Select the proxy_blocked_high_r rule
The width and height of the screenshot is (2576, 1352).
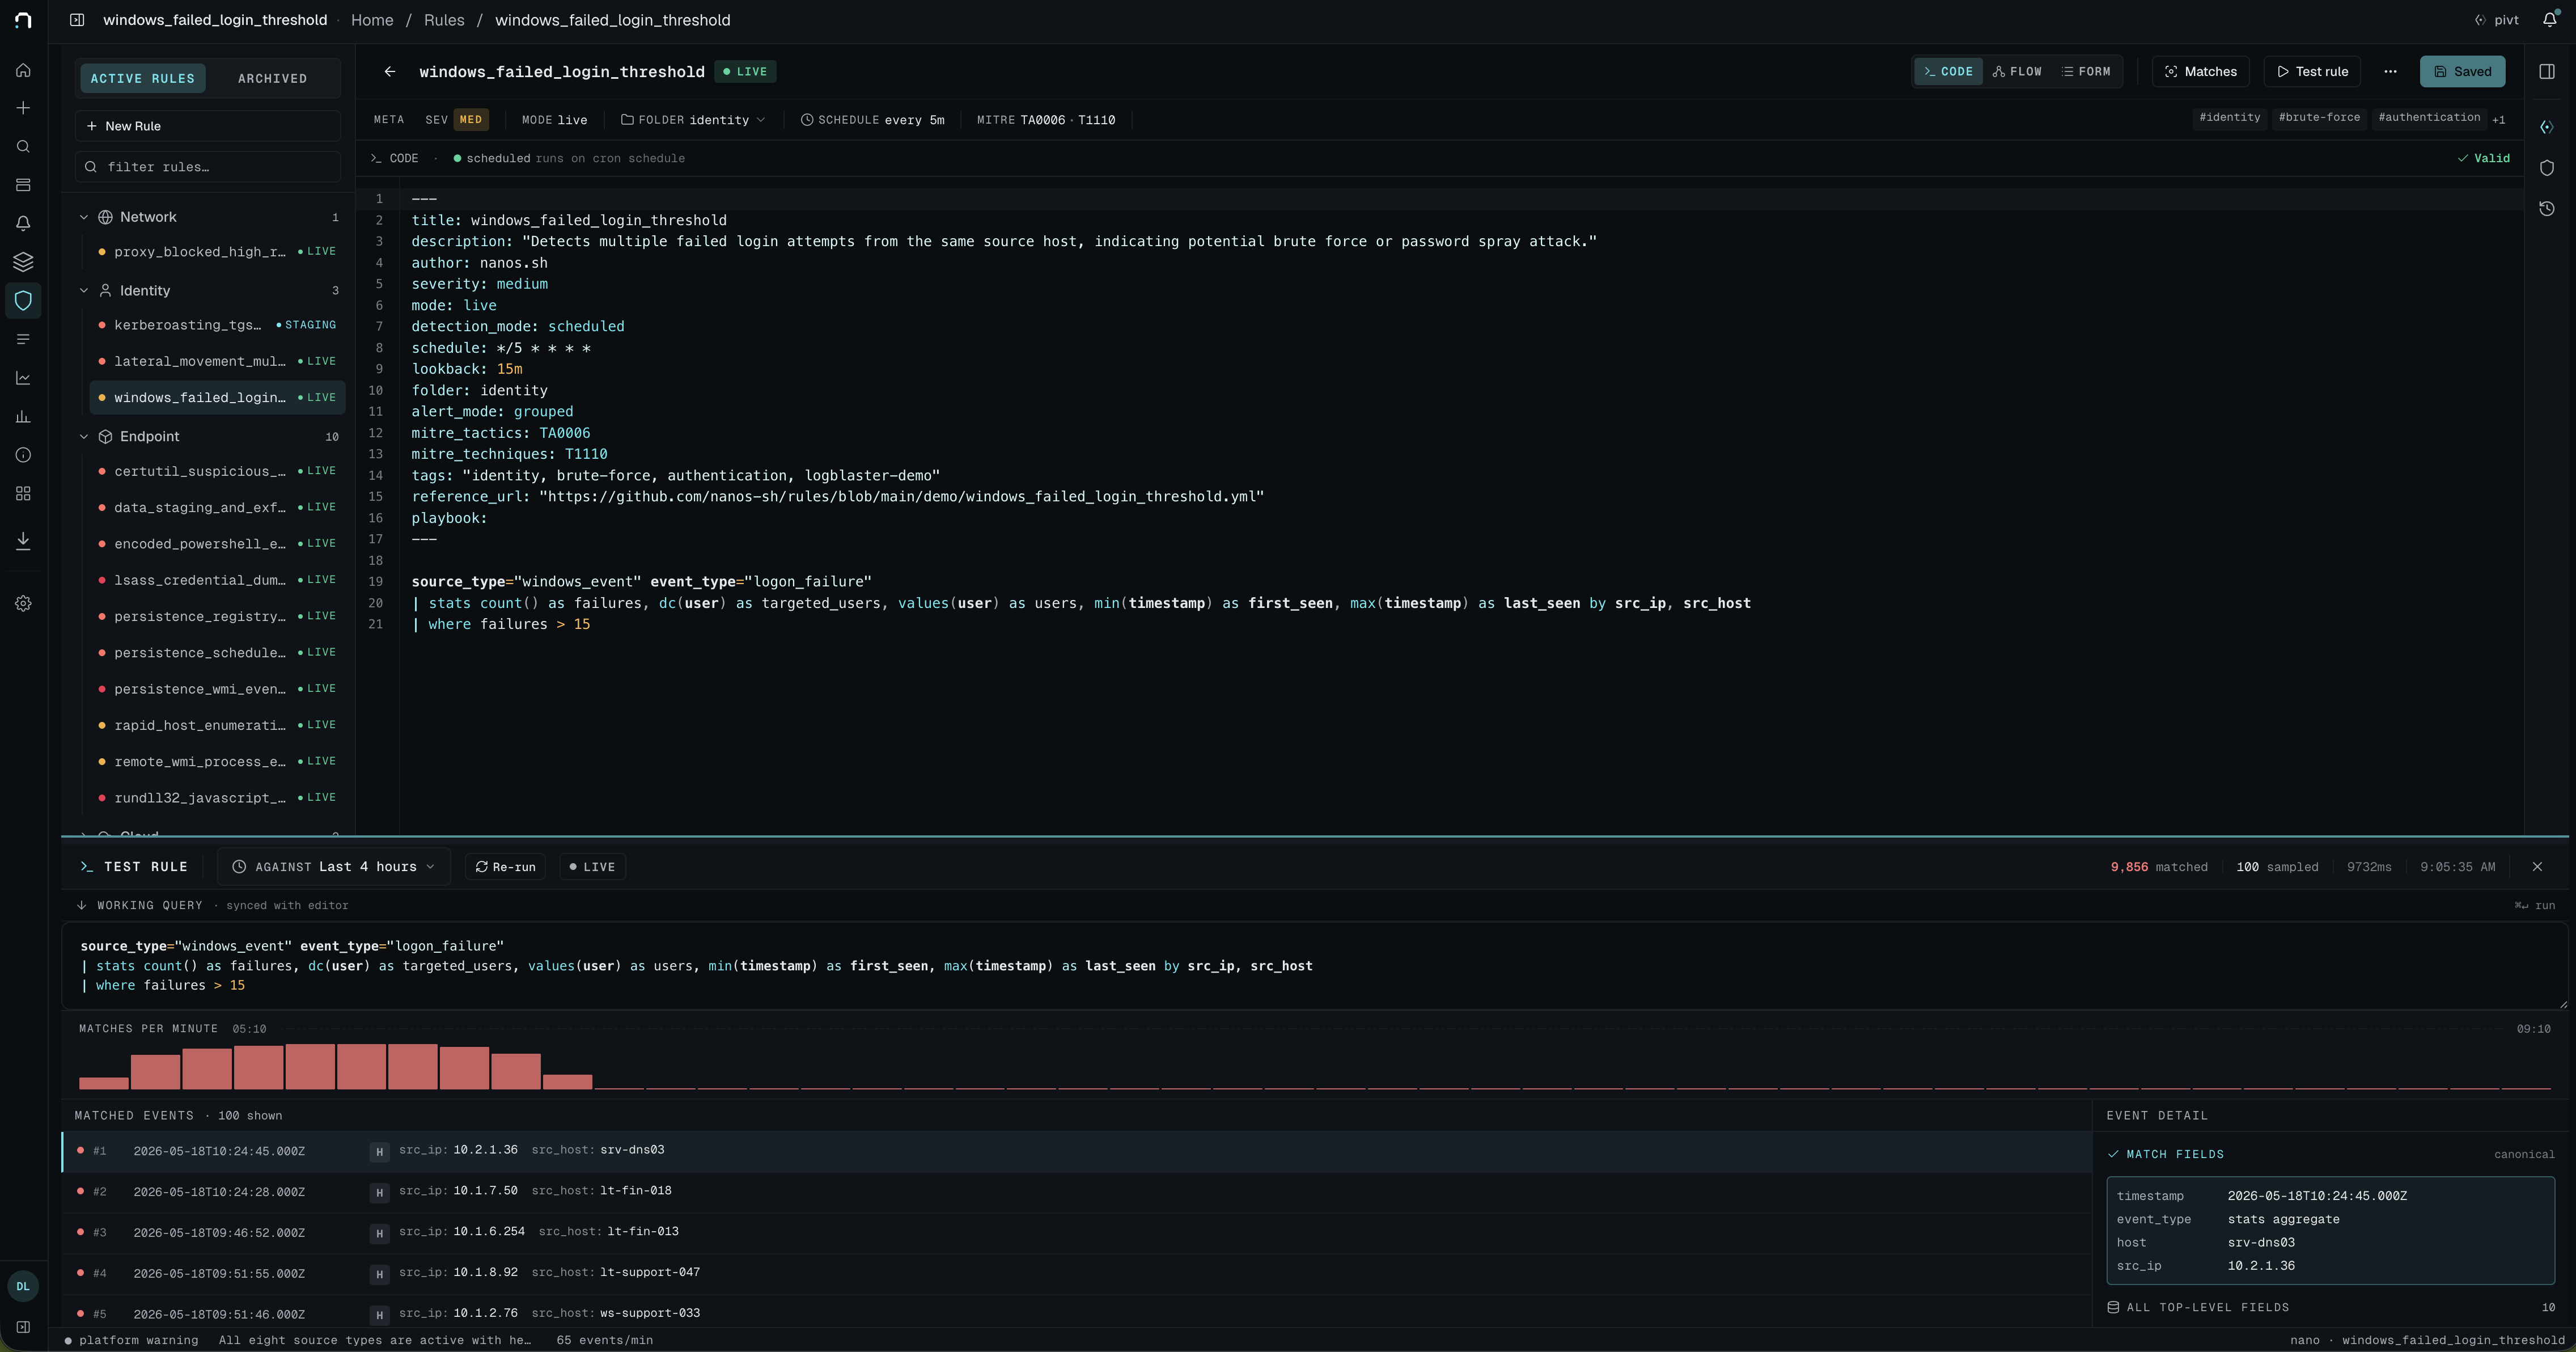217,252
